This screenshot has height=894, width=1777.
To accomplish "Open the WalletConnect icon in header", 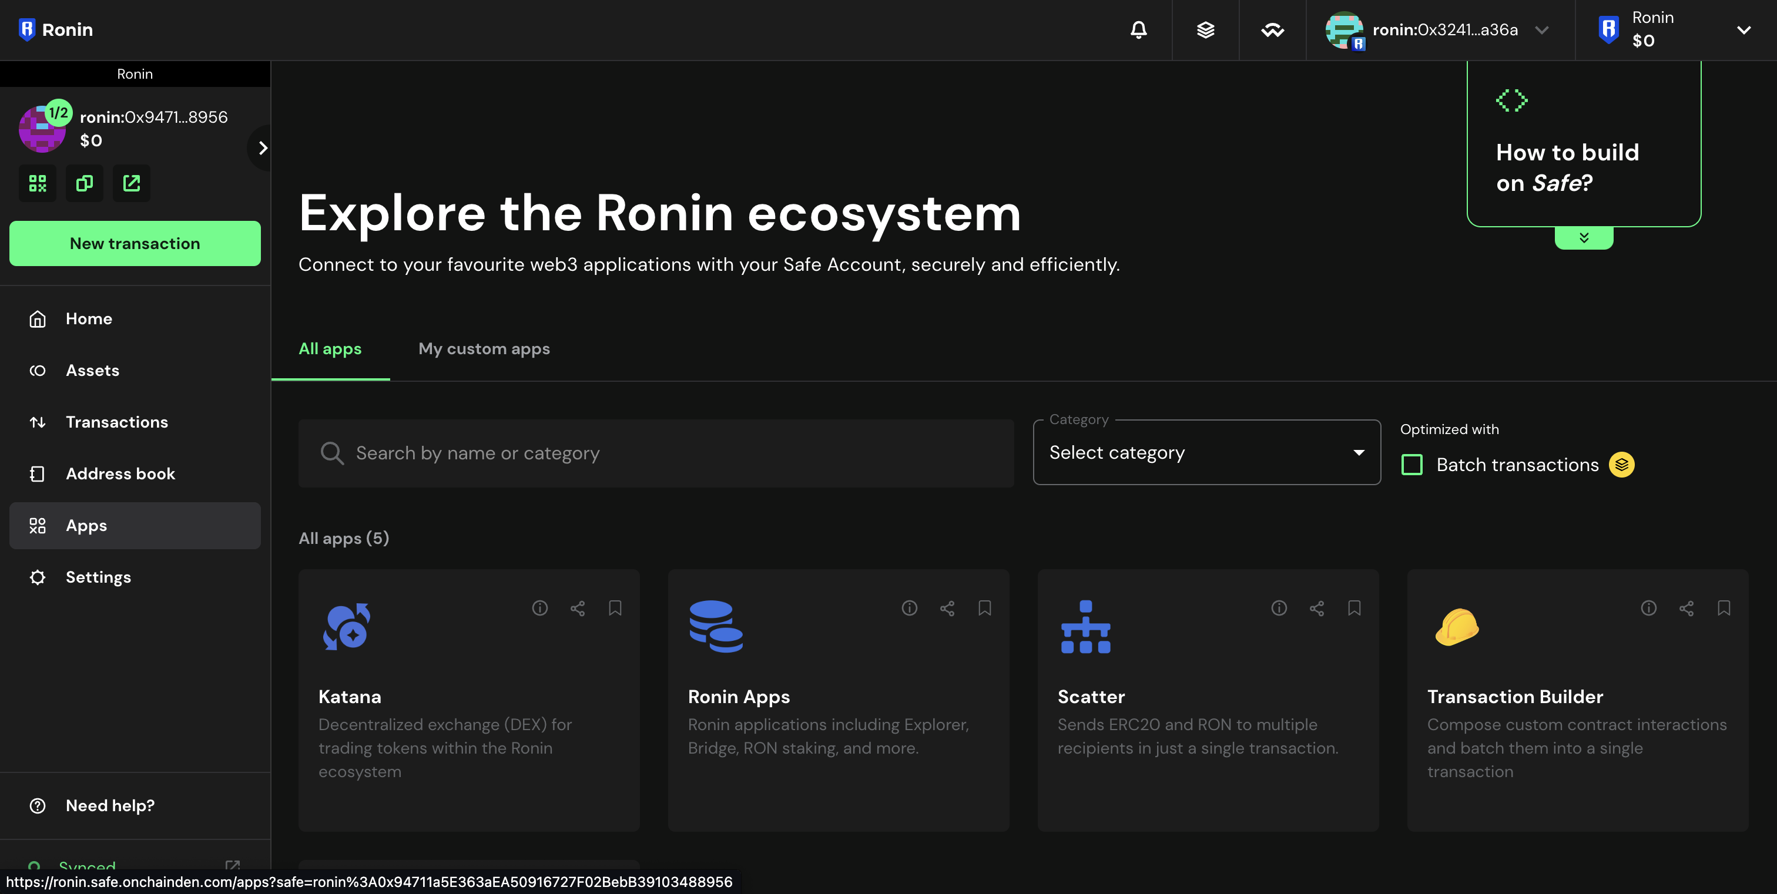I will [1272, 29].
